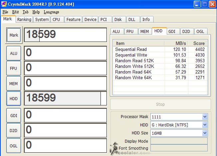Open the FPU results tab

tap(131, 31)
